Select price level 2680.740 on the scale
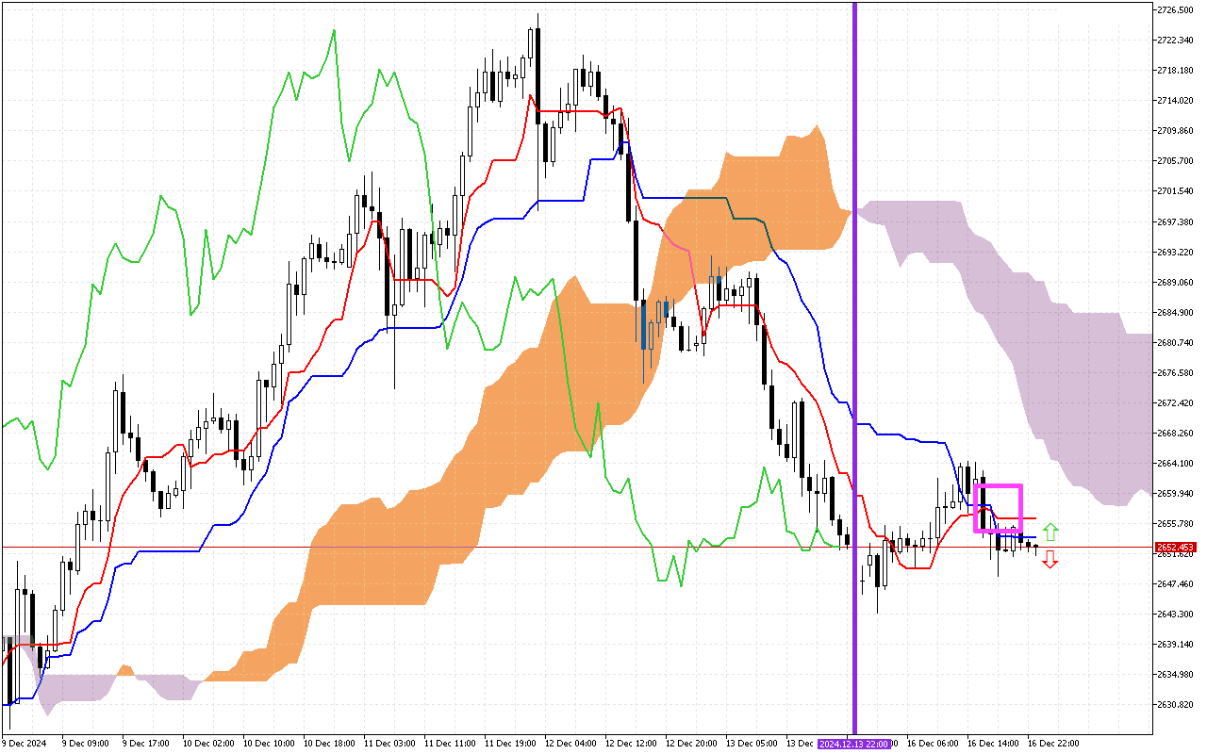Image resolution: width=1207 pixels, height=754 pixels. (x=1176, y=342)
